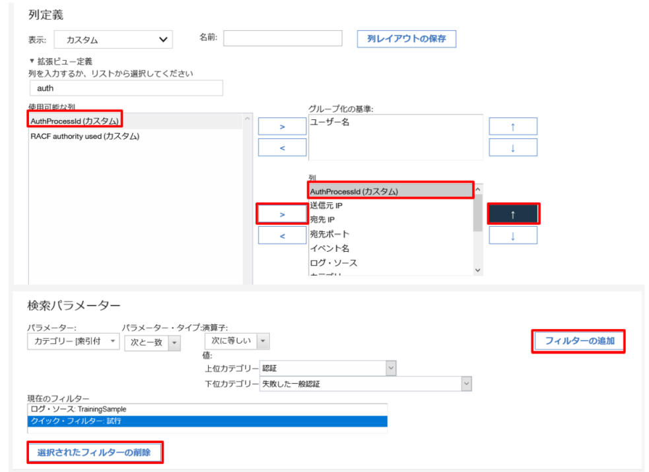The width and height of the screenshot is (649, 472).
Task: Click 選択されたフィルターの削除 button
Action: pyautogui.click(x=94, y=452)
